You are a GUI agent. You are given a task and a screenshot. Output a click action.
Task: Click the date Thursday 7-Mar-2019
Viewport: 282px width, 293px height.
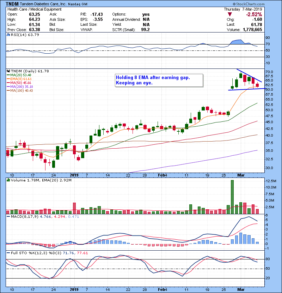tap(243, 9)
